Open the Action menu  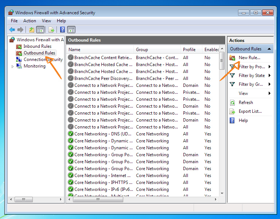click(30, 21)
